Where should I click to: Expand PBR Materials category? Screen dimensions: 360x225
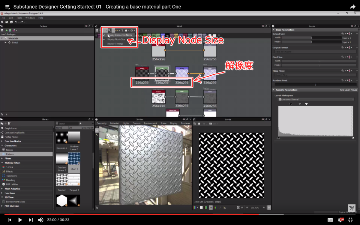(2, 206)
